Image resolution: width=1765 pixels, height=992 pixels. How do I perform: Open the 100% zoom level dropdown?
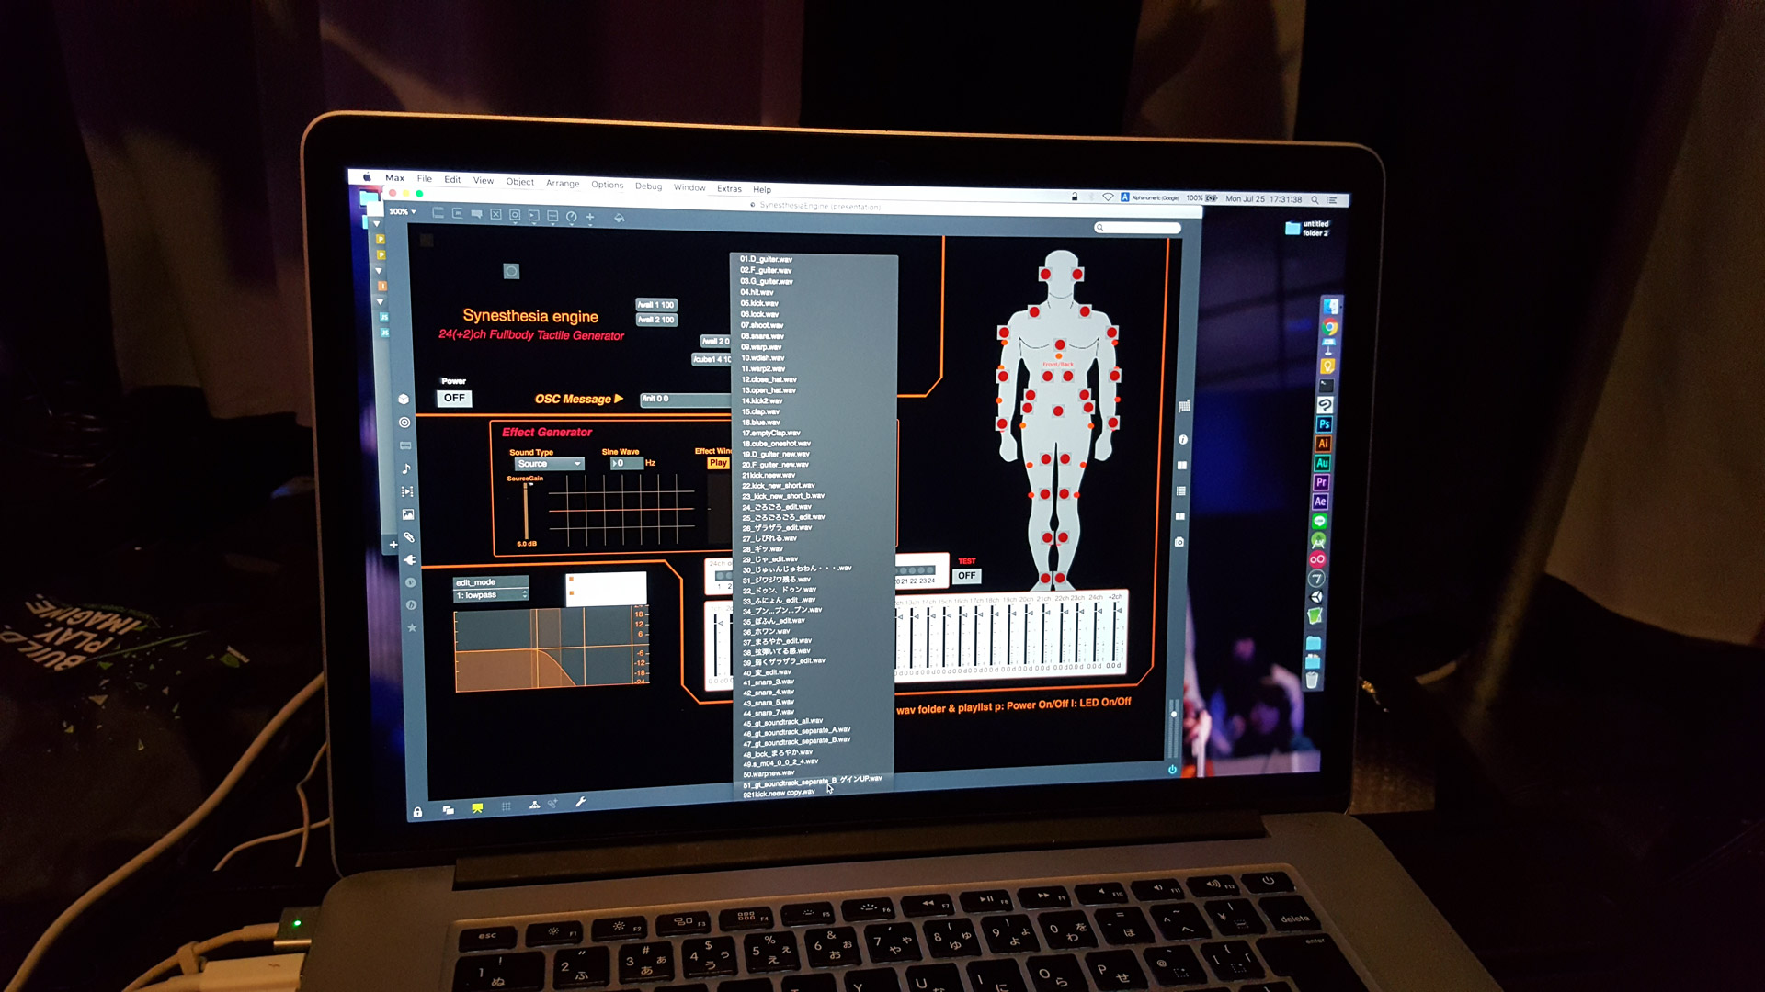click(402, 212)
